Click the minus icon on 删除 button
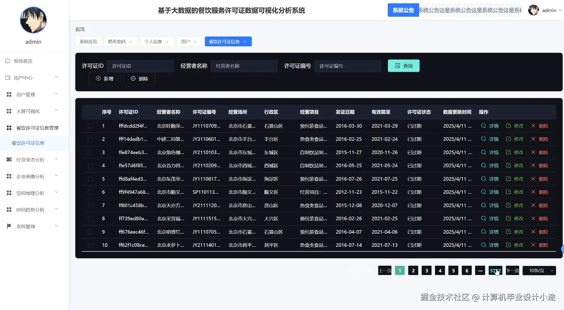Image resolution: width=564 pixels, height=310 pixels. coord(133,79)
